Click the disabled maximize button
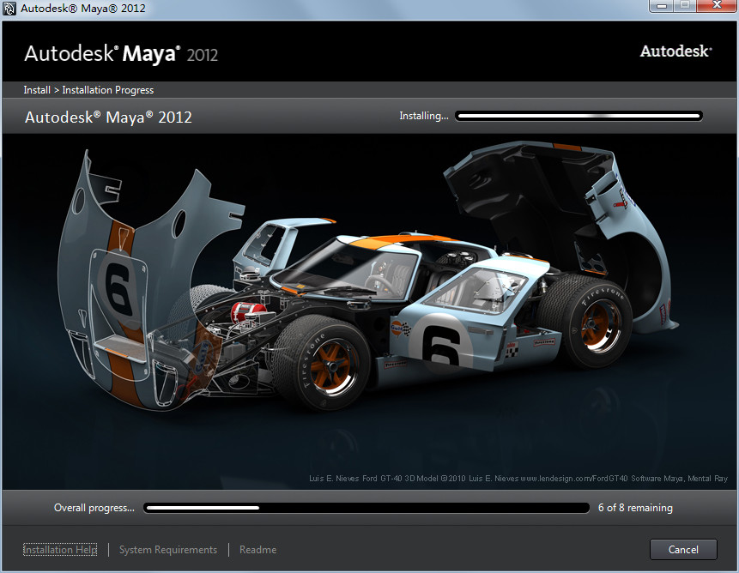739x573 pixels. click(x=685, y=6)
